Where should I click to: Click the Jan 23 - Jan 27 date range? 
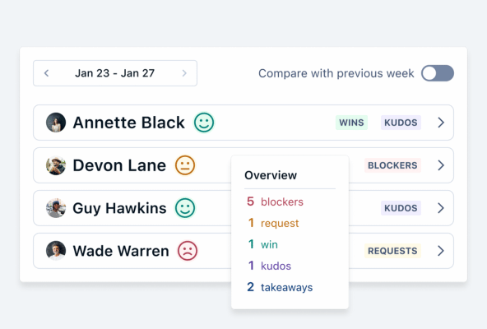[114, 73]
